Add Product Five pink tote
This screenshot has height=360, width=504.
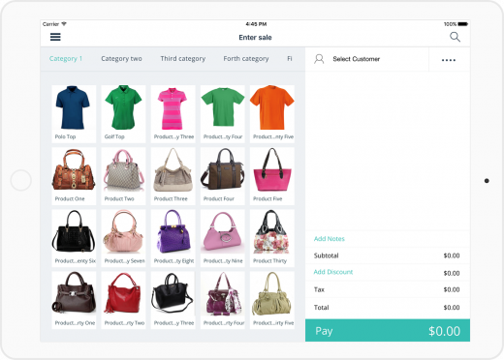tap(272, 176)
